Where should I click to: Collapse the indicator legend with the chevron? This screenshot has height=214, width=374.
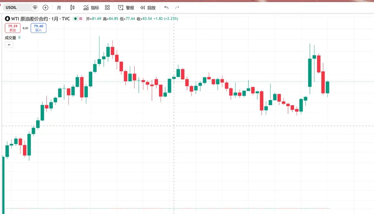tap(9, 45)
